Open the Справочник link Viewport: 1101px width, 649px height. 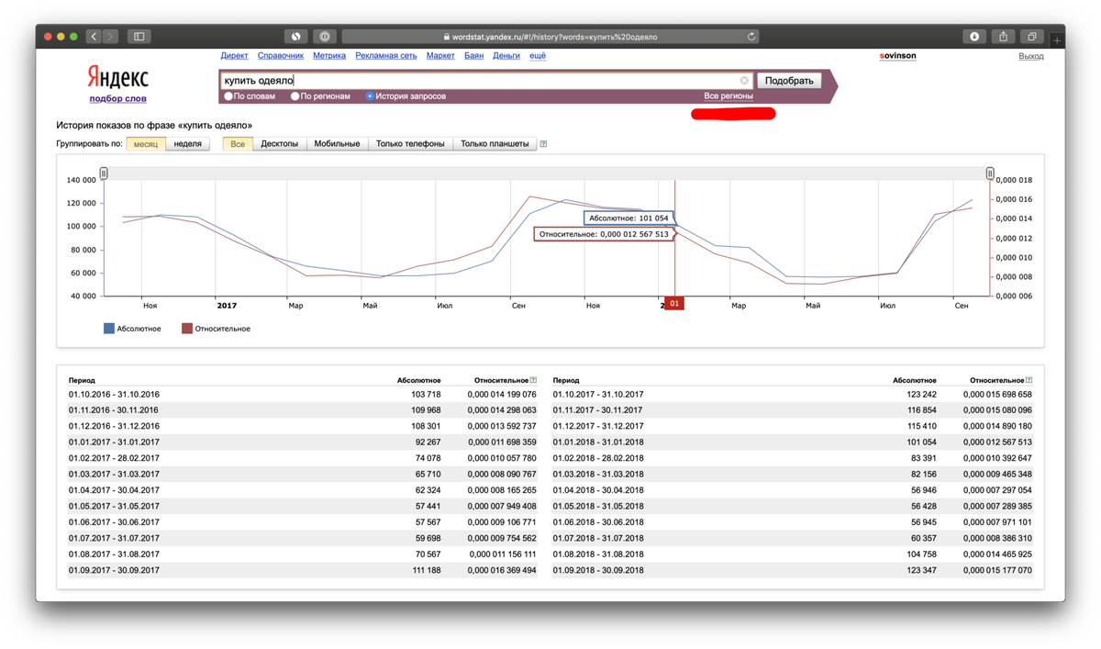coord(281,56)
